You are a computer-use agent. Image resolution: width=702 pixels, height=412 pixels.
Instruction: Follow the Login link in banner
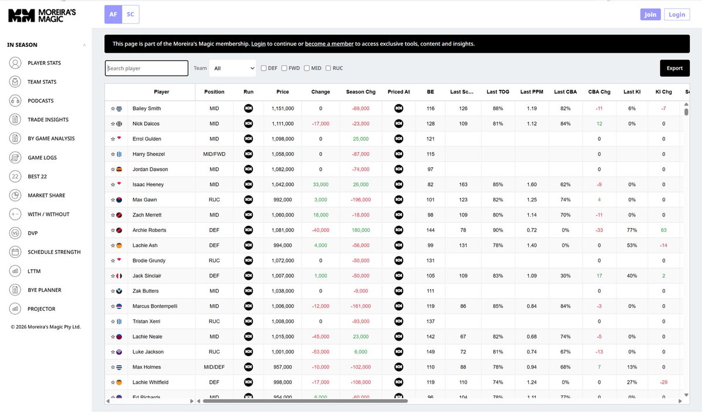coord(259,44)
